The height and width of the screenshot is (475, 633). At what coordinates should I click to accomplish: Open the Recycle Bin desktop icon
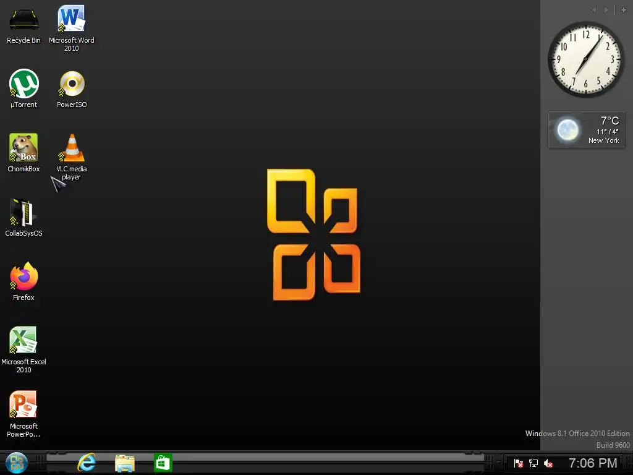click(24, 25)
